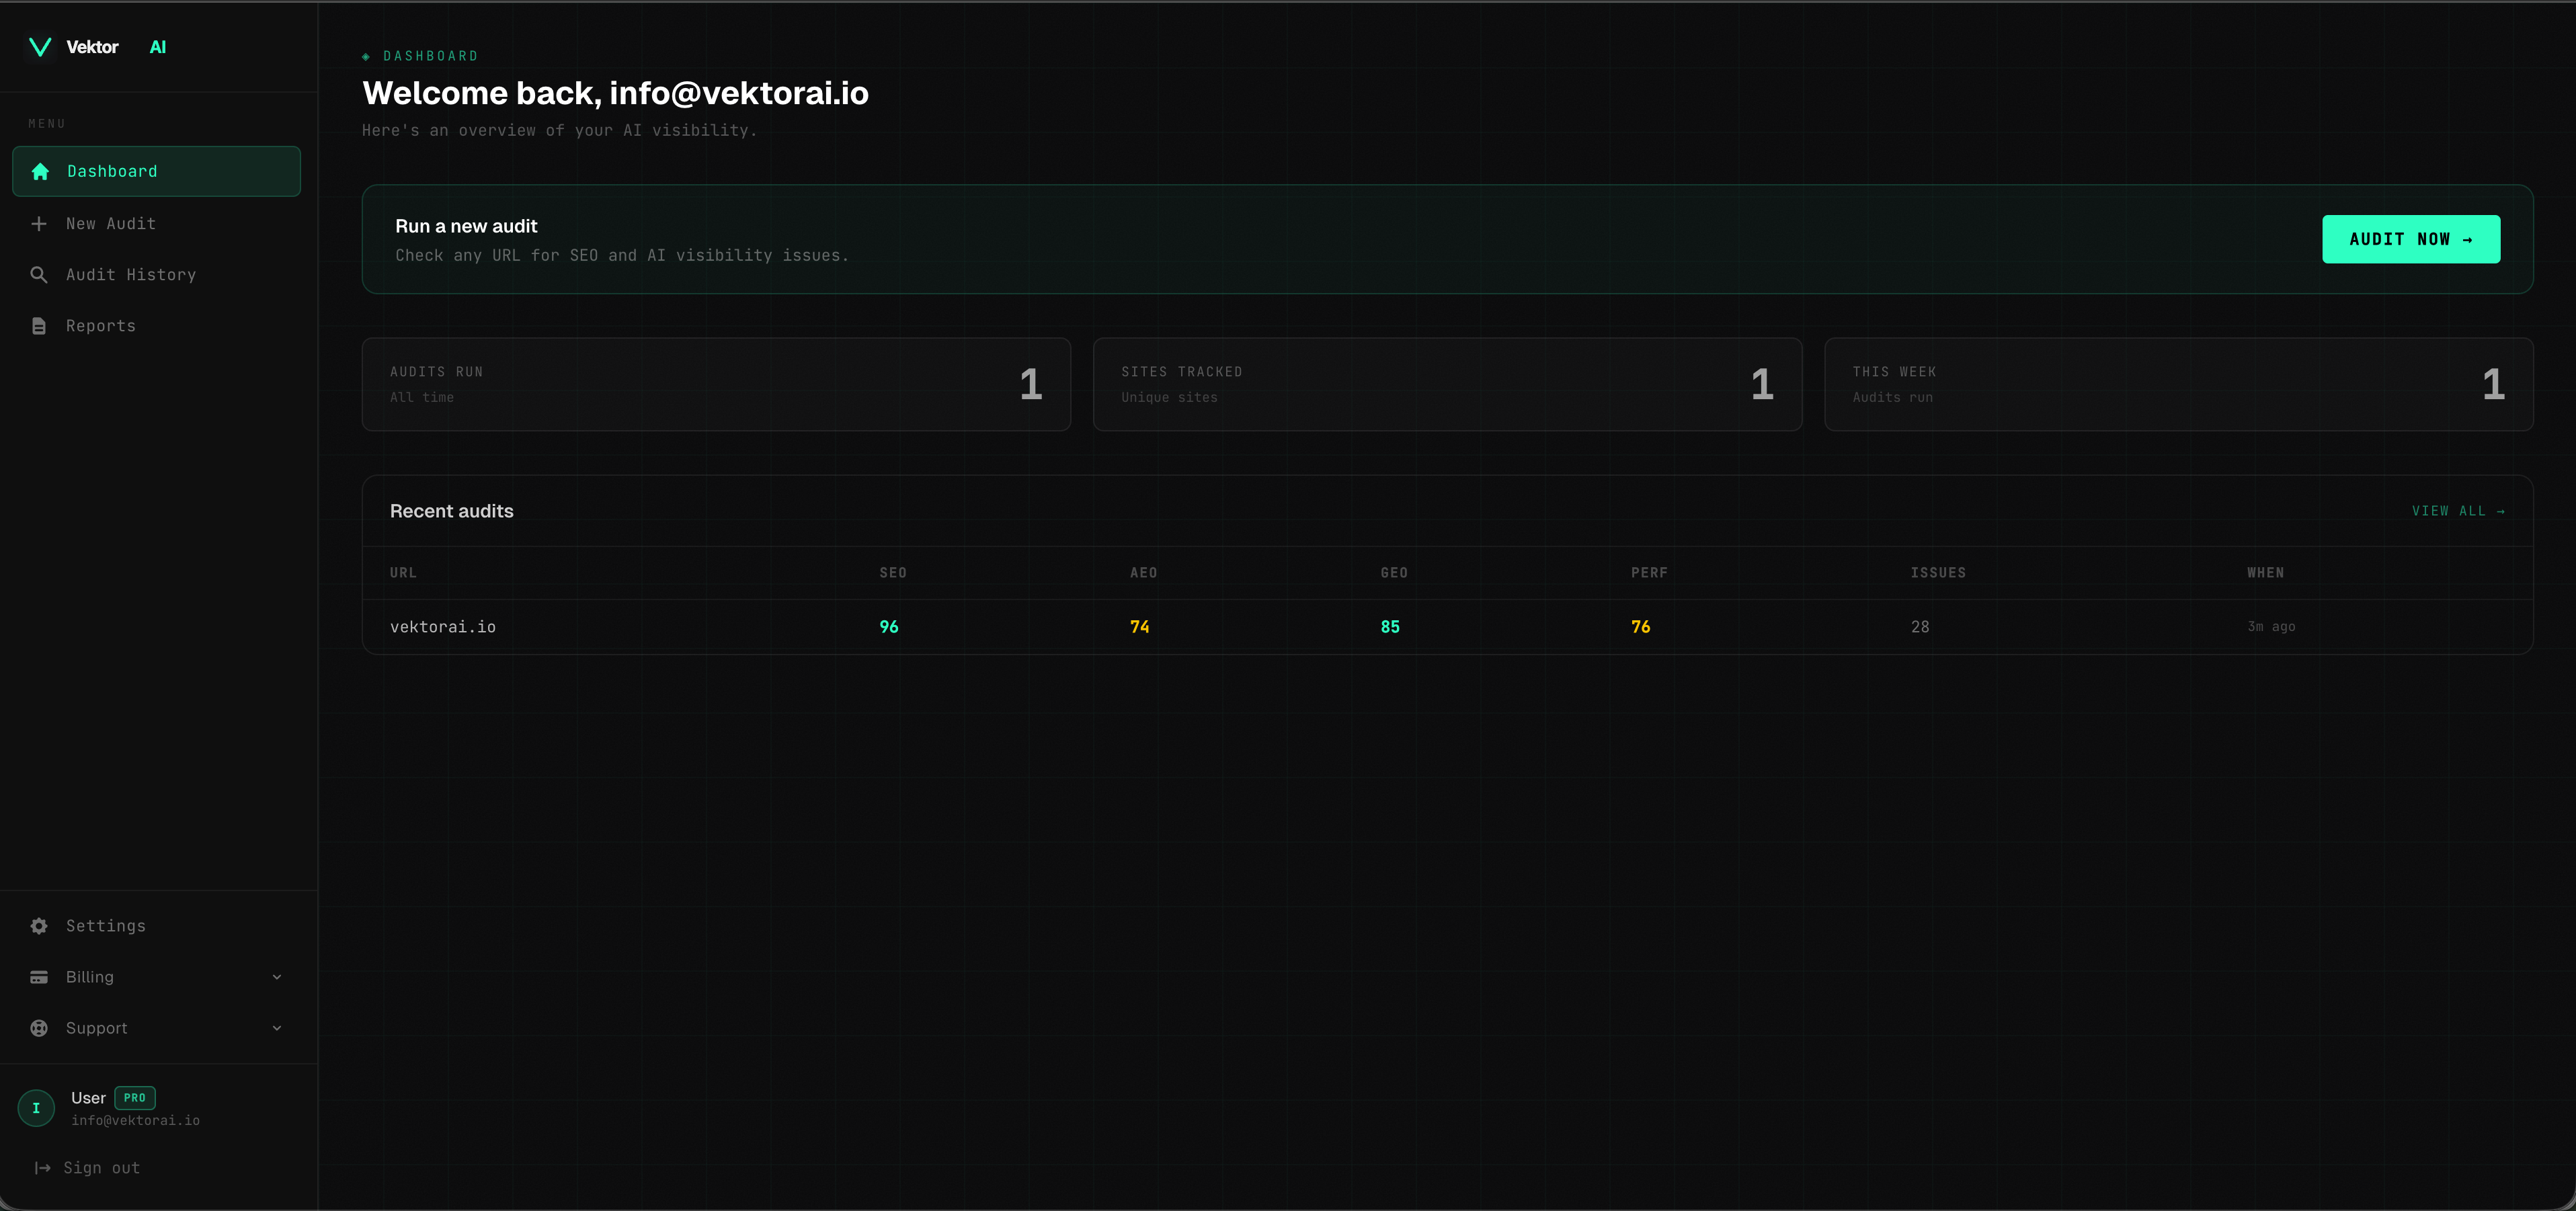Open Settings via the gear icon
Image resolution: width=2576 pixels, height=1211 pixels.
(38, 926)
